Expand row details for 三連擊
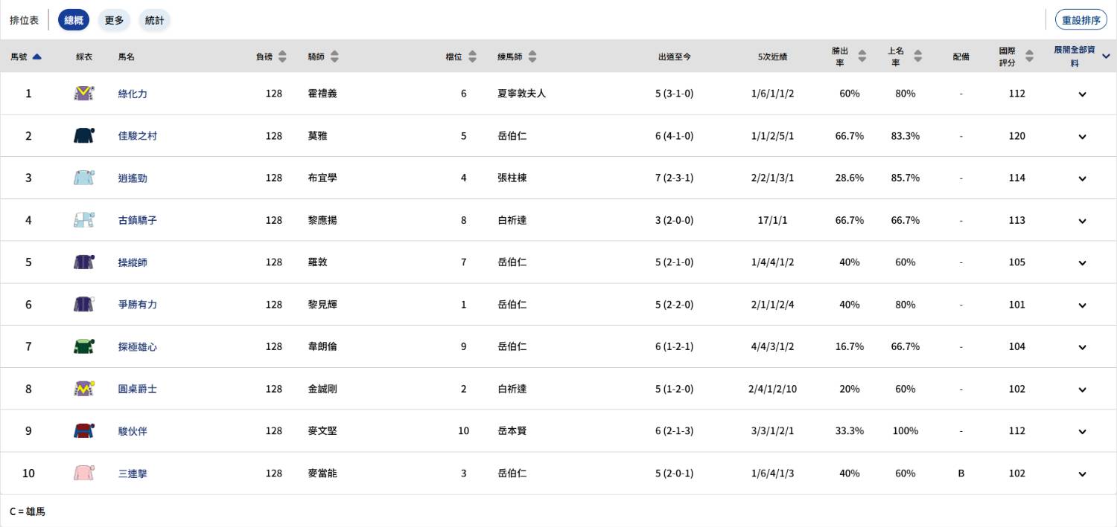 click(1082, 473)
